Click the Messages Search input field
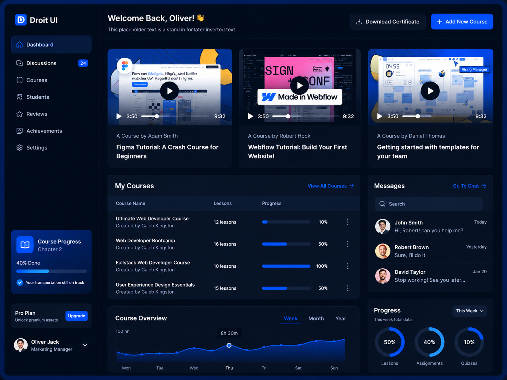The width and height of the screenshot is (507, 380). pos(429,204)
